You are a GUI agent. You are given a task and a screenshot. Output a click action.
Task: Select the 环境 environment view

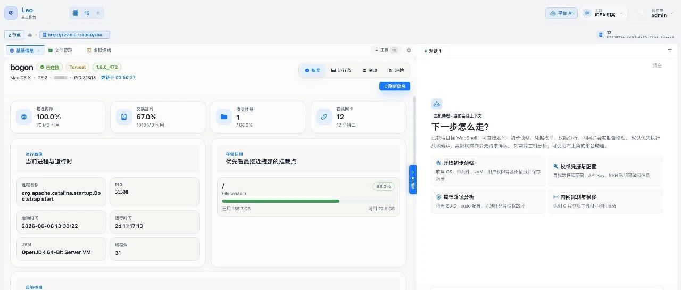pos(396,70)
